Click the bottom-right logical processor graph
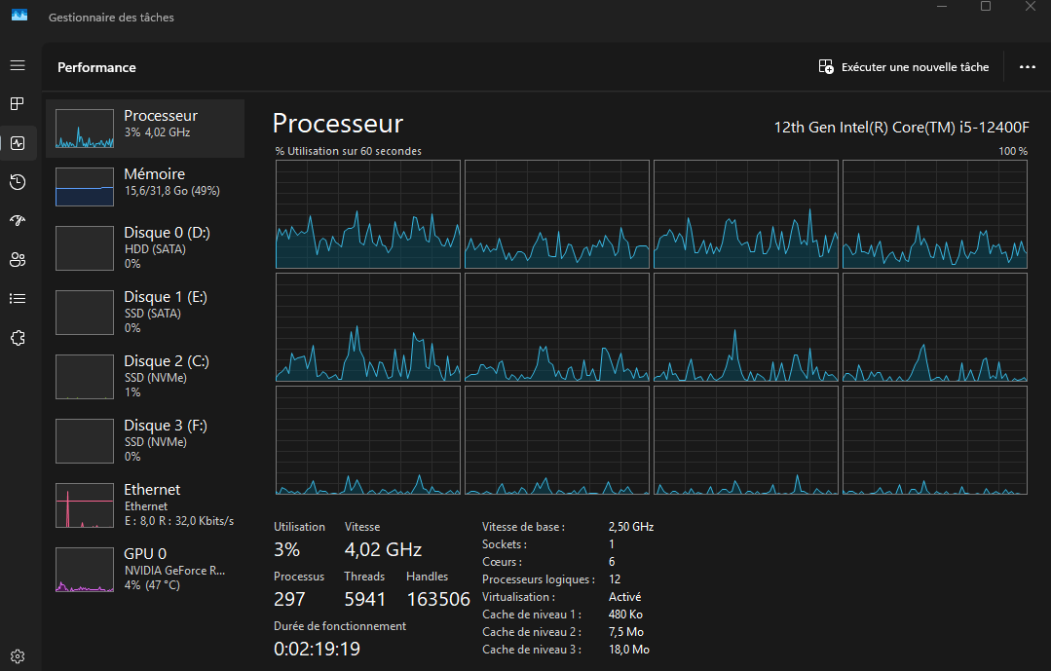The width and height of the screenshot is (1051, 671). 935,440
